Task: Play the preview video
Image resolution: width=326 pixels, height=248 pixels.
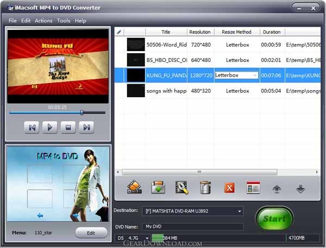Action: click(49, 127)
